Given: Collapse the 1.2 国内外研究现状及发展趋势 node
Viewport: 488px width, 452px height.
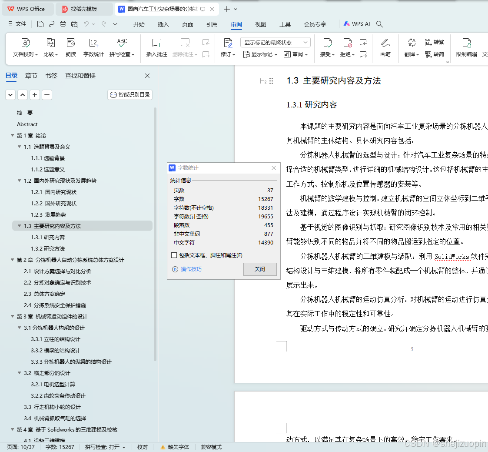Looking at the screenshot, I should point(19,181).
